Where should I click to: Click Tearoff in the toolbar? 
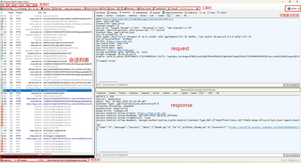tap(173, 9)
